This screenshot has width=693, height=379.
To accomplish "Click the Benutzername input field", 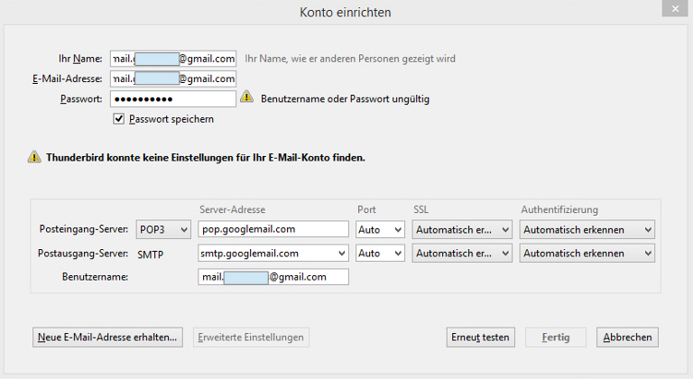I will click(273, 277).
